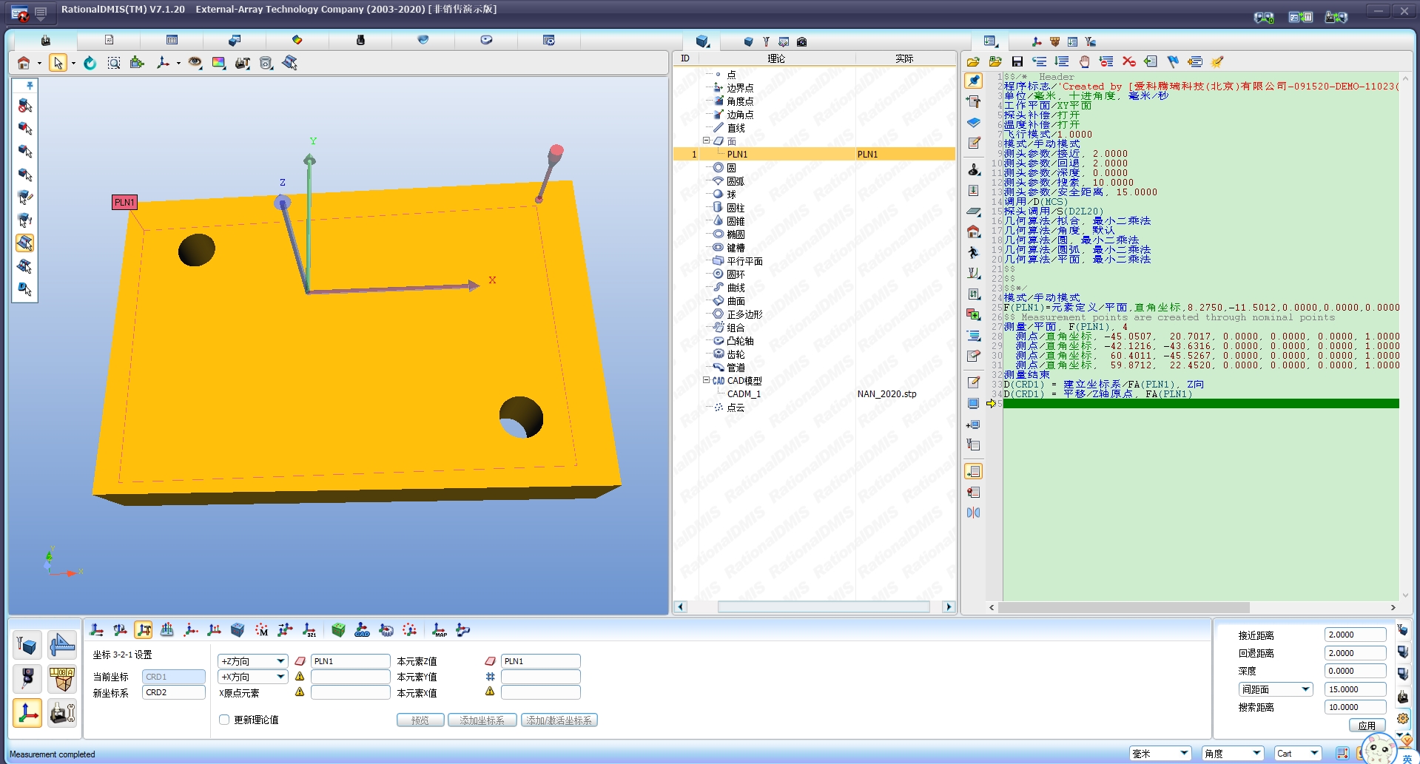Open the CMM machine settings wrench icon
1420x764 pixels.
[x=62, y=713]
